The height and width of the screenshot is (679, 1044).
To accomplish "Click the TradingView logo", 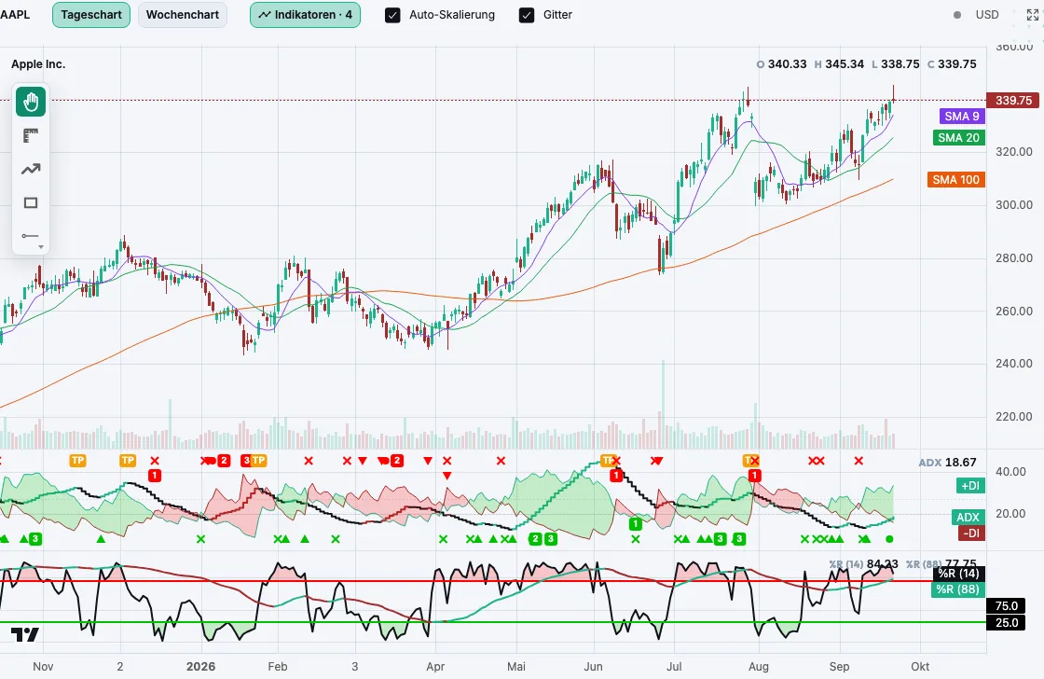I will [24, 634].
